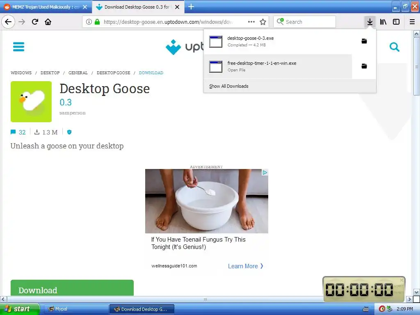Close the Download Desktop Goose tab

177,7
